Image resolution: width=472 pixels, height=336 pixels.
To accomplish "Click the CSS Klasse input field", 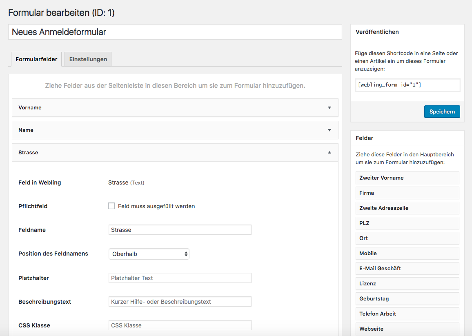I will [180, 325].
